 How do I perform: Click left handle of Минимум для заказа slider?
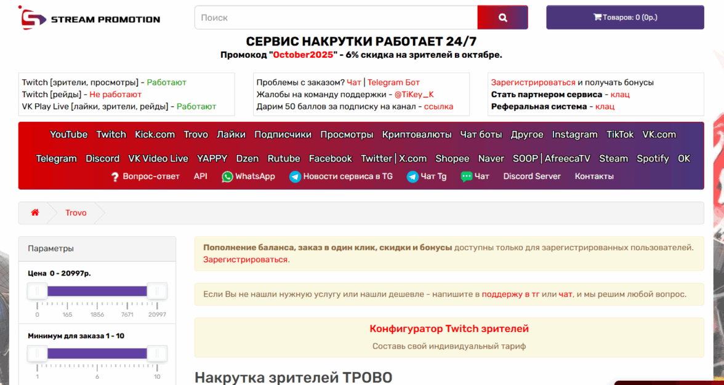click(x=38, y=354)
